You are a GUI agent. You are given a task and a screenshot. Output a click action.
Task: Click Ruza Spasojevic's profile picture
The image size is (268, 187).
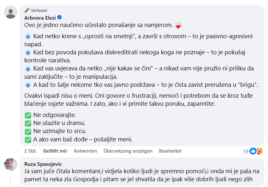(x=11, y=164)
